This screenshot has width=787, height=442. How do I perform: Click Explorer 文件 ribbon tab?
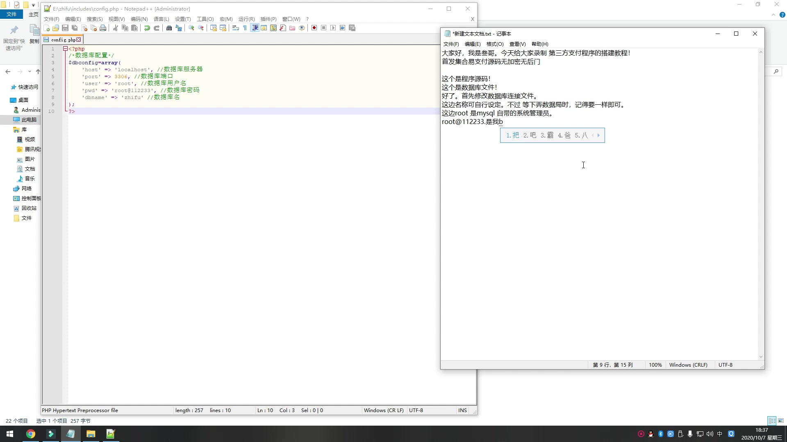click(11, 14)
